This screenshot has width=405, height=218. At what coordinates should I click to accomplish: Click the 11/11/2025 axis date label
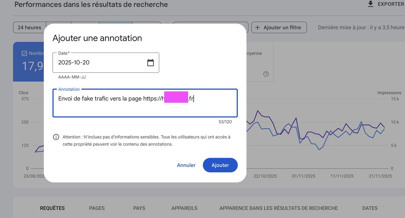[x=342, y=176]
